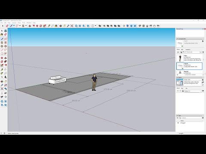Click the current style preview thumbnail

(180, 82)
